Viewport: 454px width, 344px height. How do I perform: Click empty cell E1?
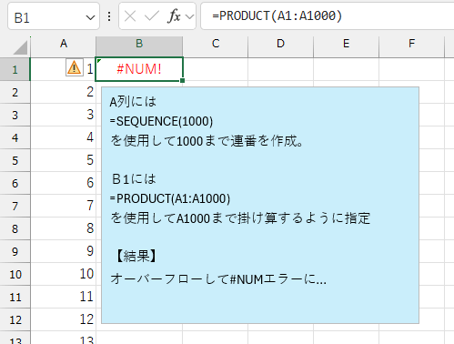pos(346,69)
